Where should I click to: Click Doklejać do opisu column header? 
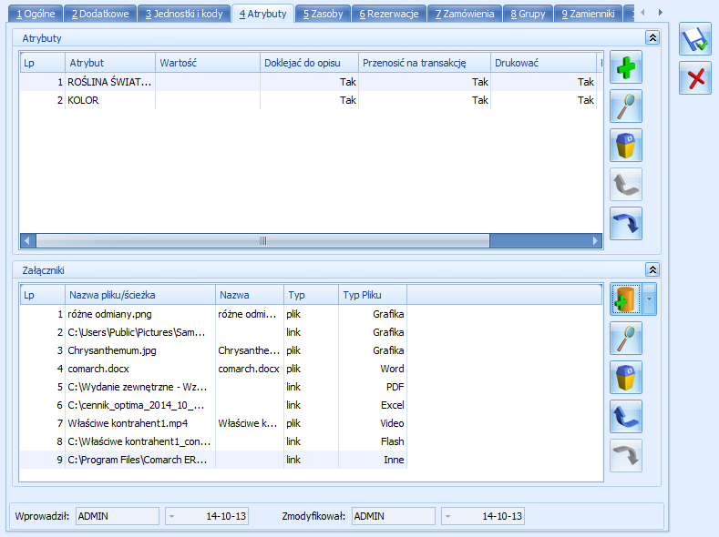pos(309,63)
